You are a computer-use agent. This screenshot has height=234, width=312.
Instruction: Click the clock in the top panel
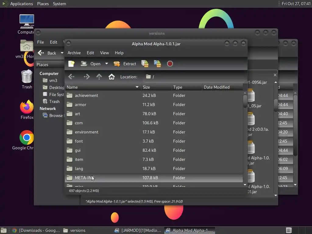[x=296, y=4]
